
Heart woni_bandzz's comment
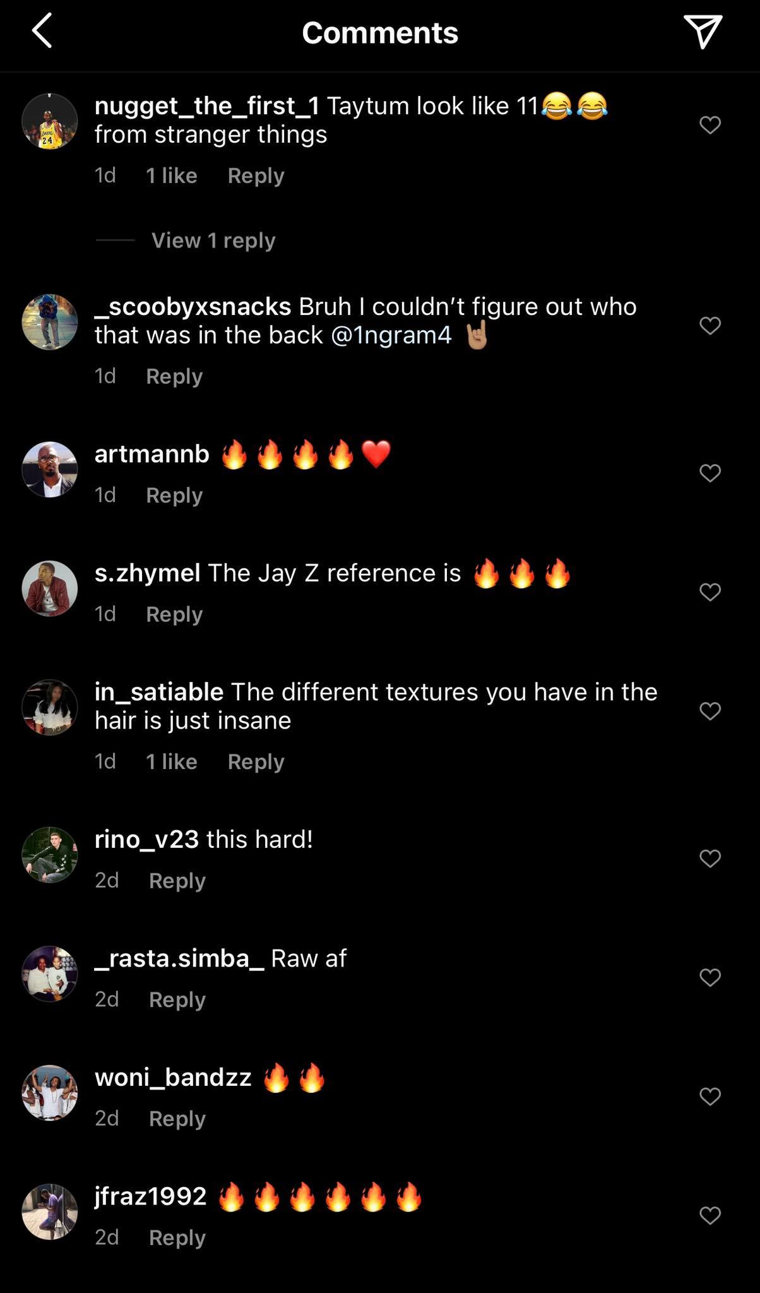[x=710, y=1097]
